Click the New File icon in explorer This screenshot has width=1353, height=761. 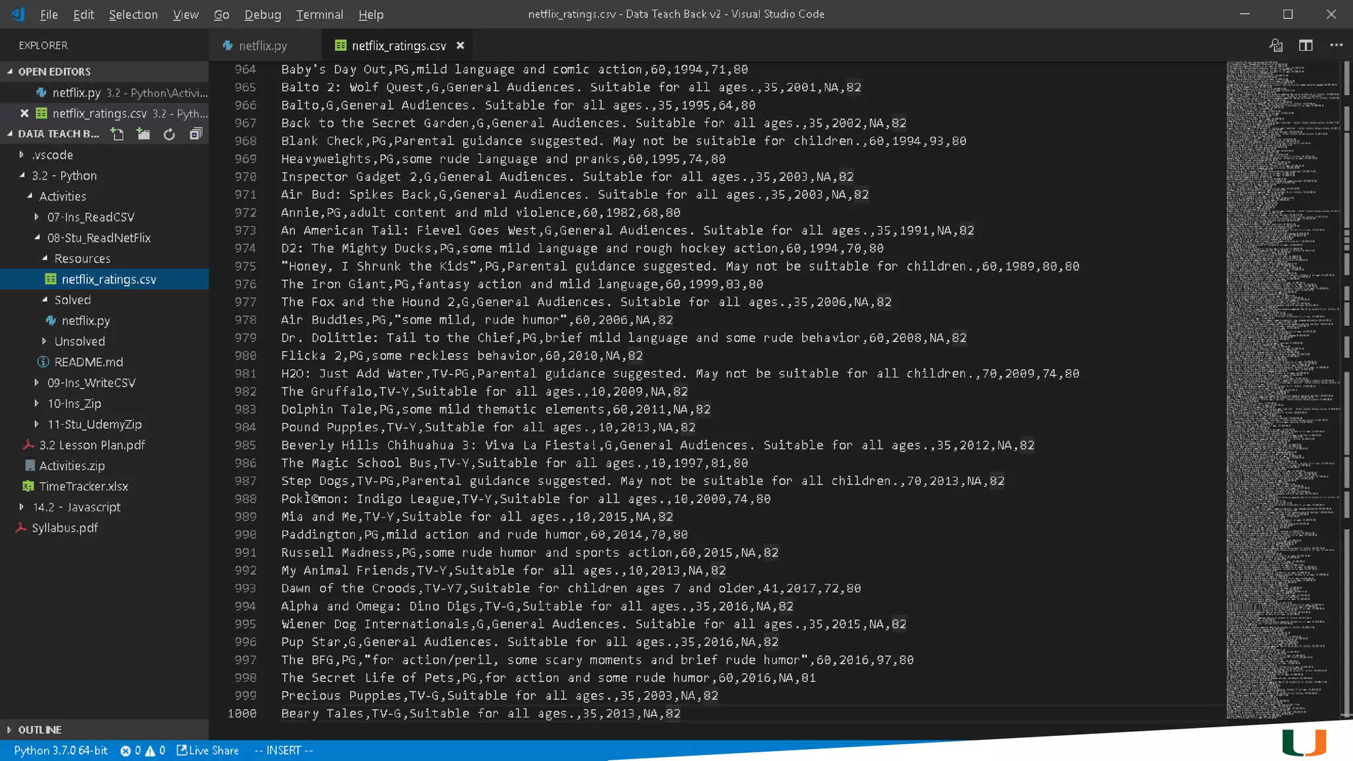pyautogui.click(x=117, y=134)
